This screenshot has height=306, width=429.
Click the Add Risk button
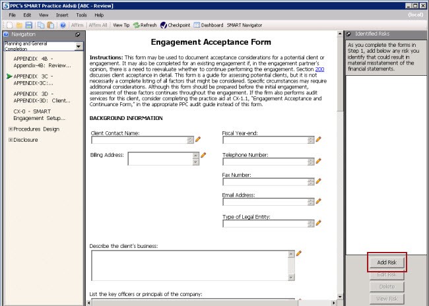(x=387, y=262)
